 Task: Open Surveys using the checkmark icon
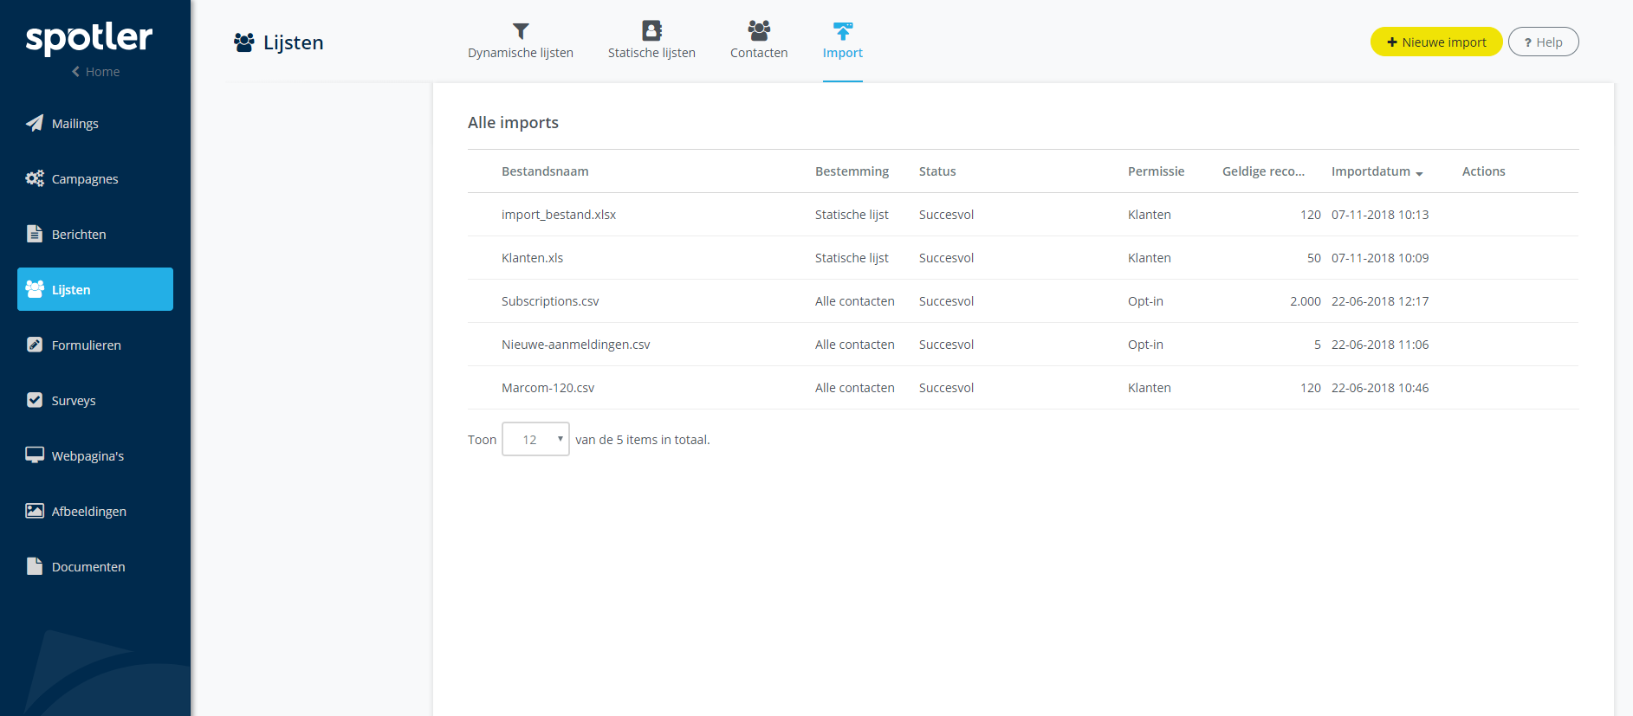[35, 400]
